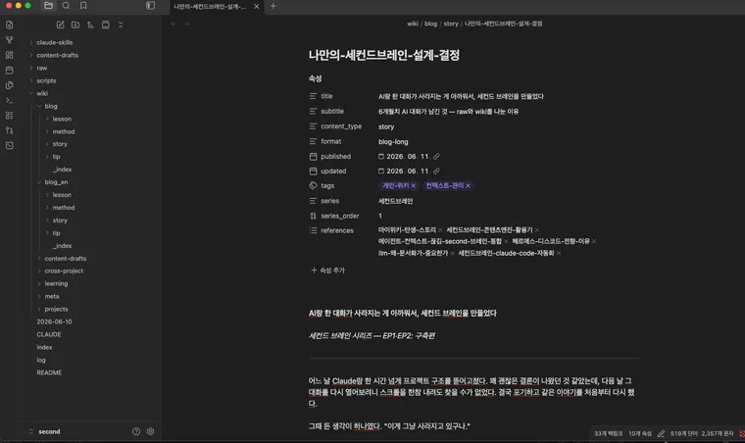This screenshot has height=443, width=745.
Task: Open the git source control icon
Action: point(10,130)
